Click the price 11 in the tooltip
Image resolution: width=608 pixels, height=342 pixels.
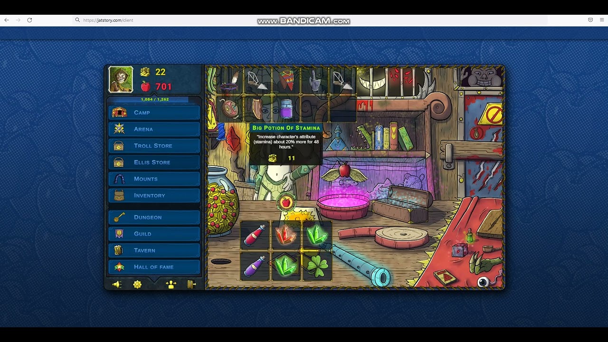coord(291,158)
